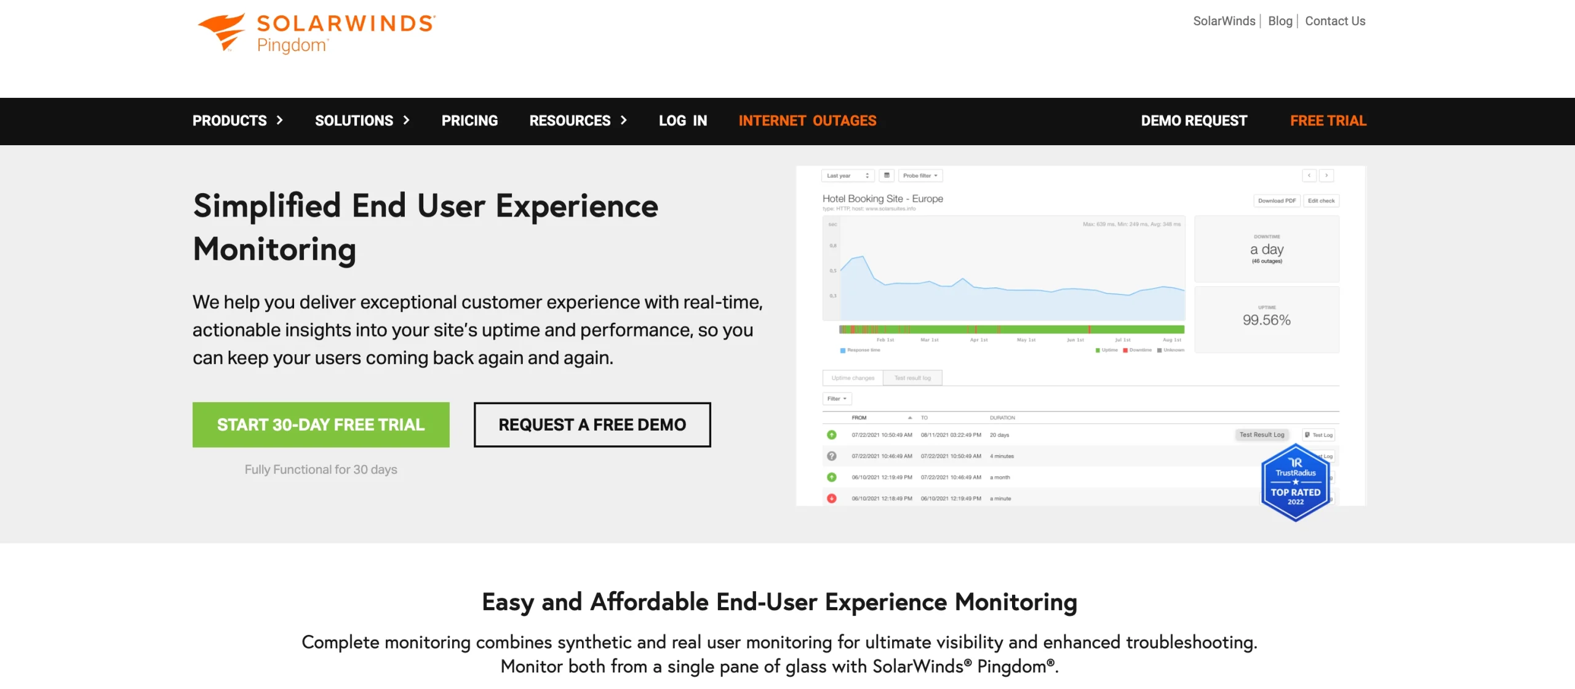
Task: Toggle the Downtime legend item
Action: (1137, 350)
